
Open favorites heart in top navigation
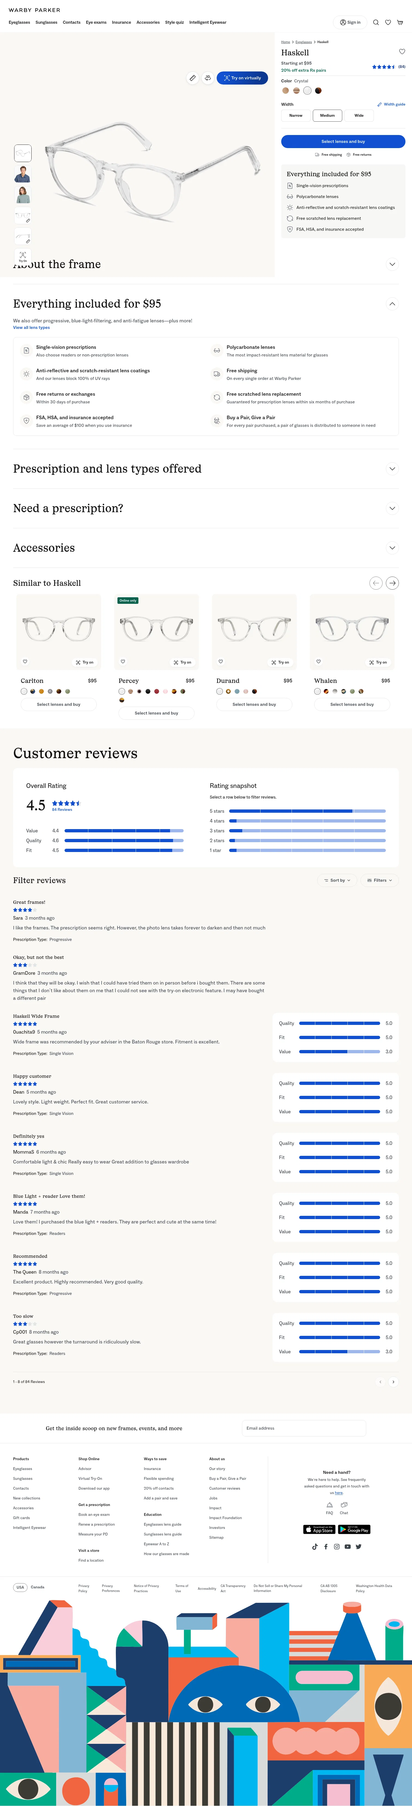coord(388,22)
